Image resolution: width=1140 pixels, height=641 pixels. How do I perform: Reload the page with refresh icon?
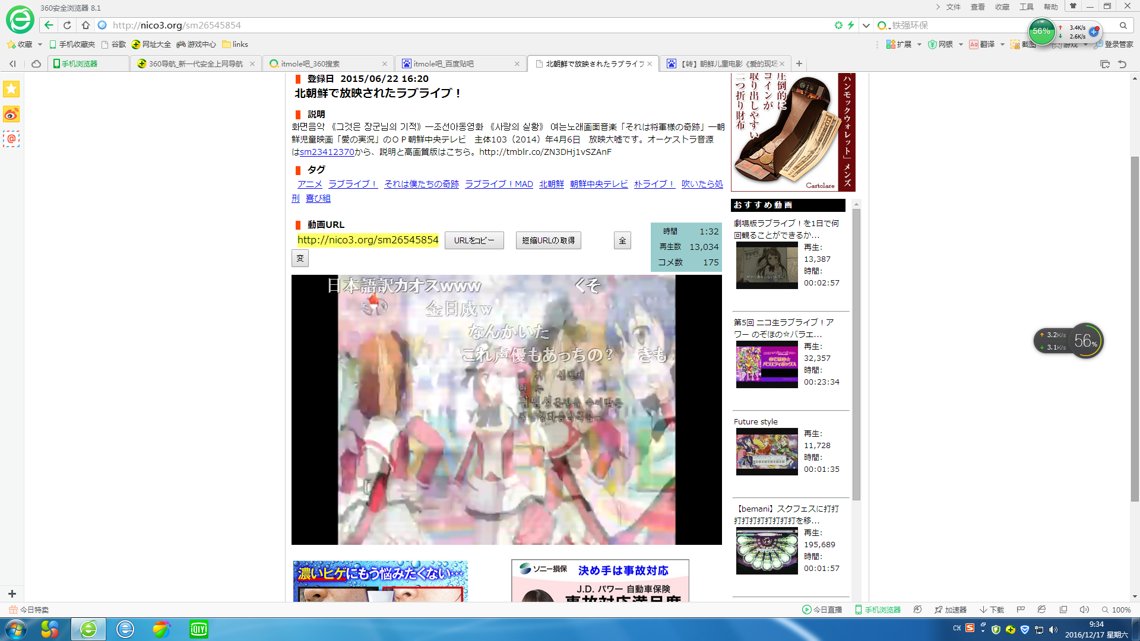tap(67, 25)
